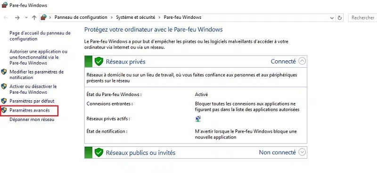Viewport: 377px width, 185px height.
Task: Click the firewall icon in address bar
Action: pos(43,17)
